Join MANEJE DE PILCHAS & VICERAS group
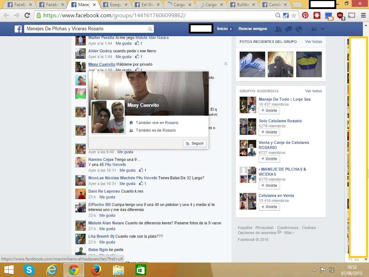The height and width of the screenshot is (277, 369). pos(269,186)
